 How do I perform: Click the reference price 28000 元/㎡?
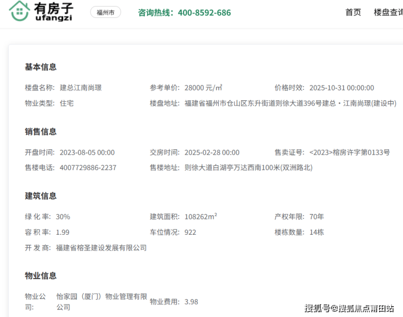203,88
